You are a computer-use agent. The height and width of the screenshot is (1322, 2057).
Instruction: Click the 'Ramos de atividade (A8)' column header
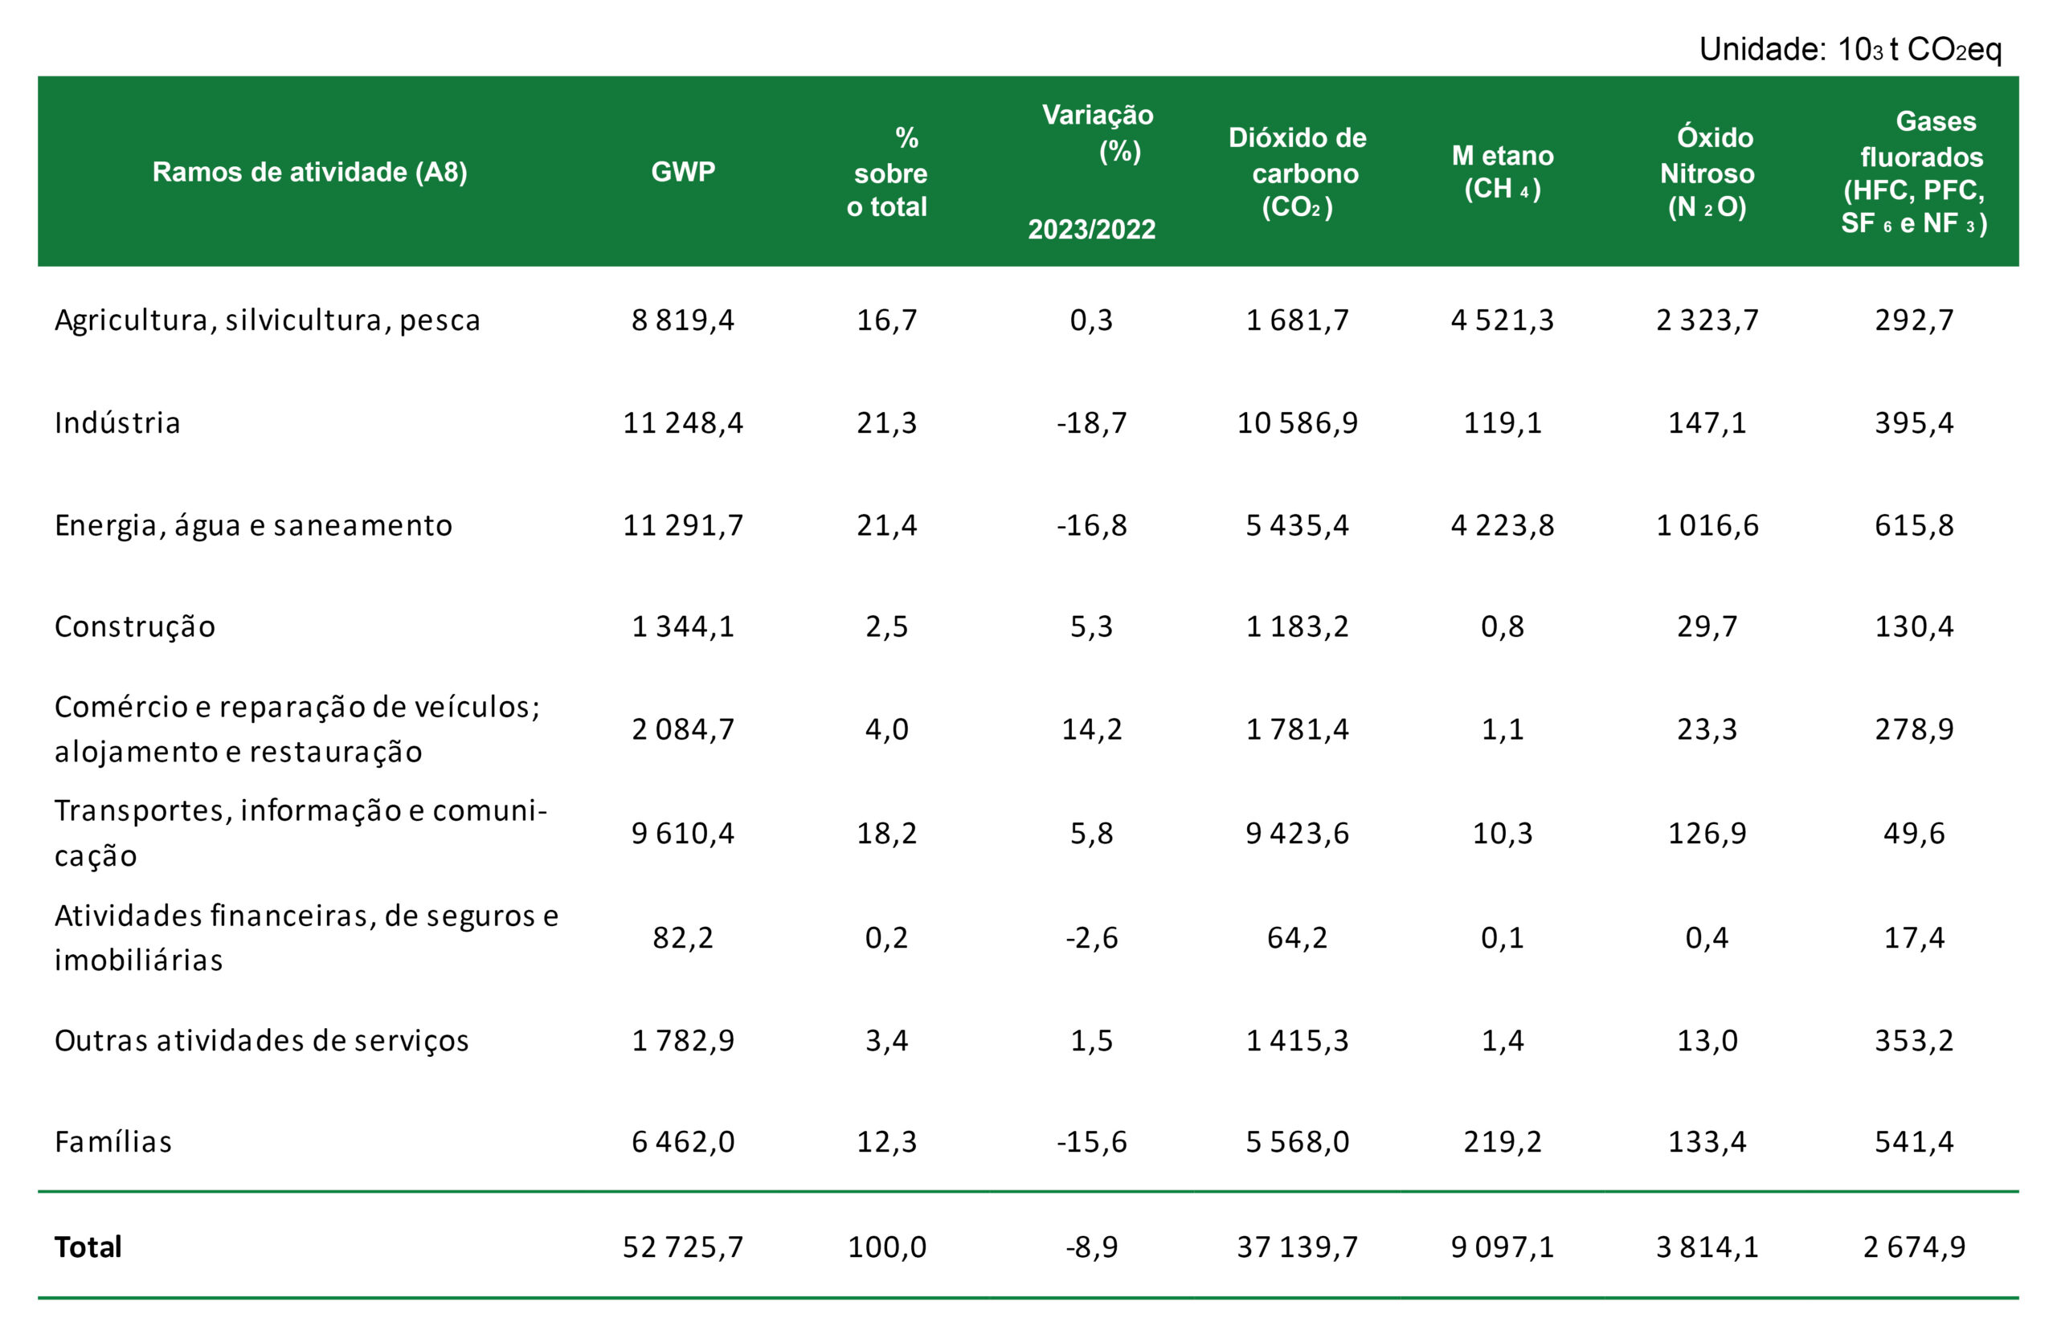(309, 172)
